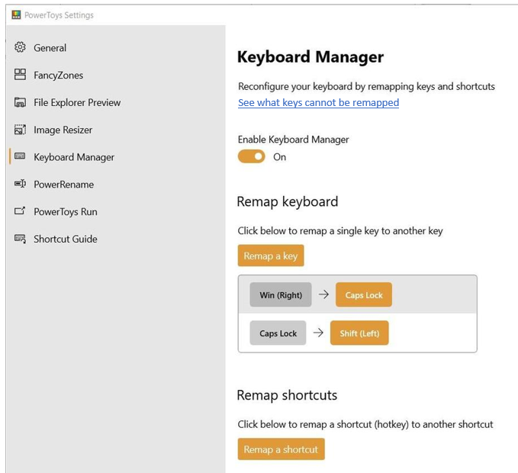Click the Remap a key button

[271, 256]
